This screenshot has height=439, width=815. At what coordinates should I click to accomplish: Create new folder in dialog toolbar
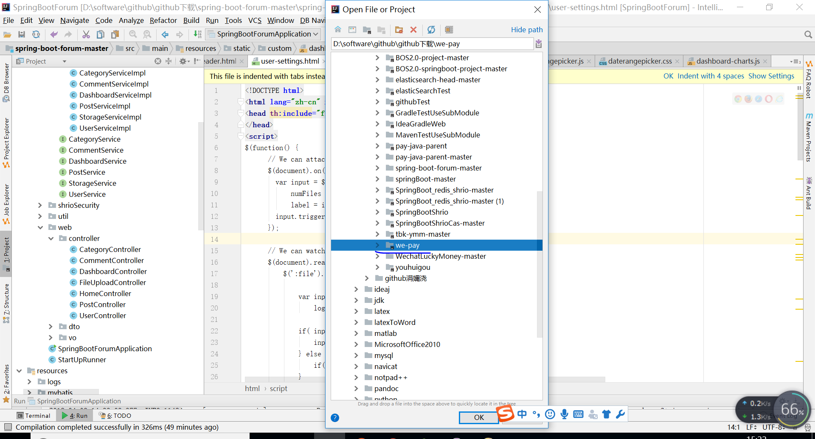pos(399,30)
